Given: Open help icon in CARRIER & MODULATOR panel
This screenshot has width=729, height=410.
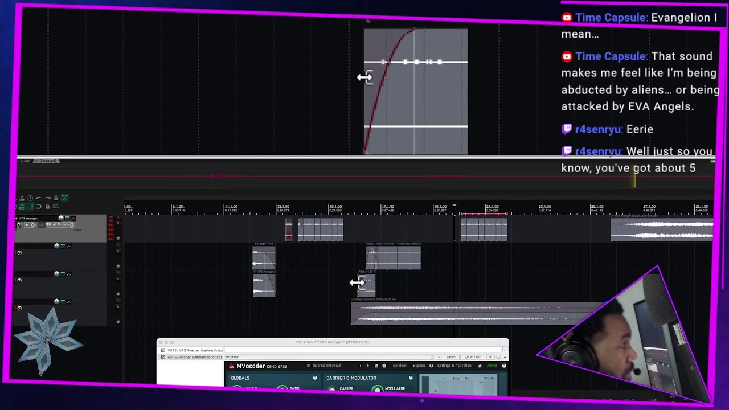Looking at the screenshot, I should point(411,378).
